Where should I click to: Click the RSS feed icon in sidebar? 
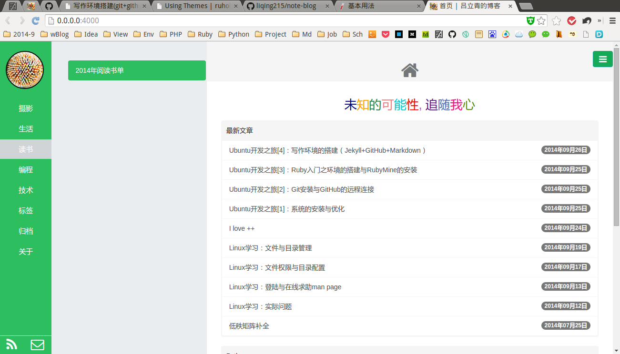(x=11, y=344)
